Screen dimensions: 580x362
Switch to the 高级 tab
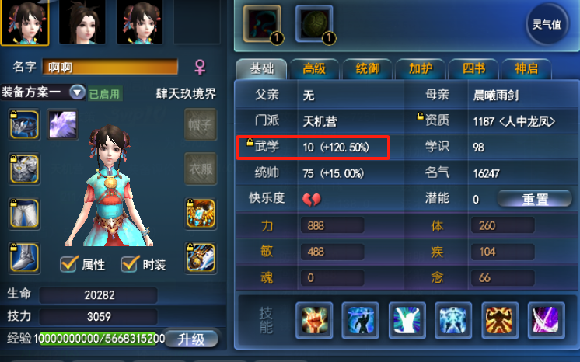click(x=314, y=69)
